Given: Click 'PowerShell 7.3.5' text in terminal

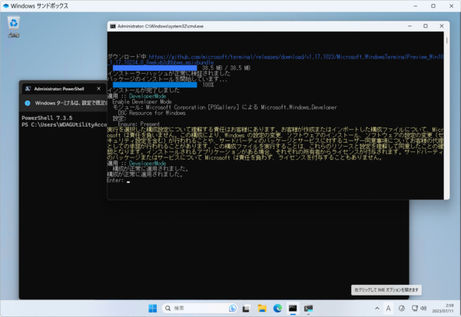Looking at the screenshot, I should (47, 118).
